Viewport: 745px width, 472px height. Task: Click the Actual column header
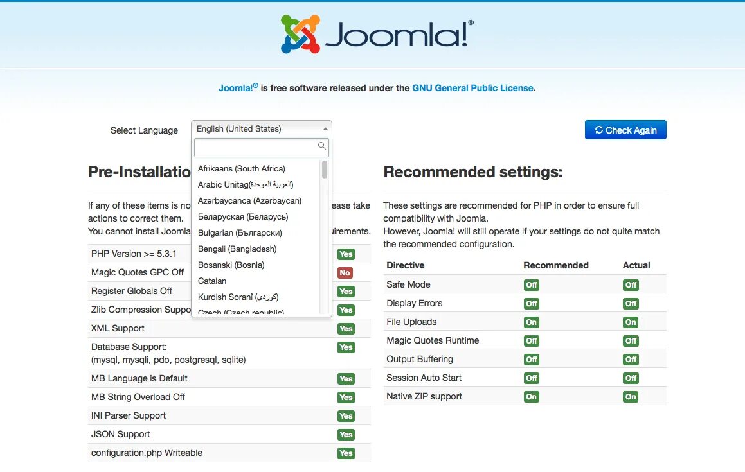[636, 265]
